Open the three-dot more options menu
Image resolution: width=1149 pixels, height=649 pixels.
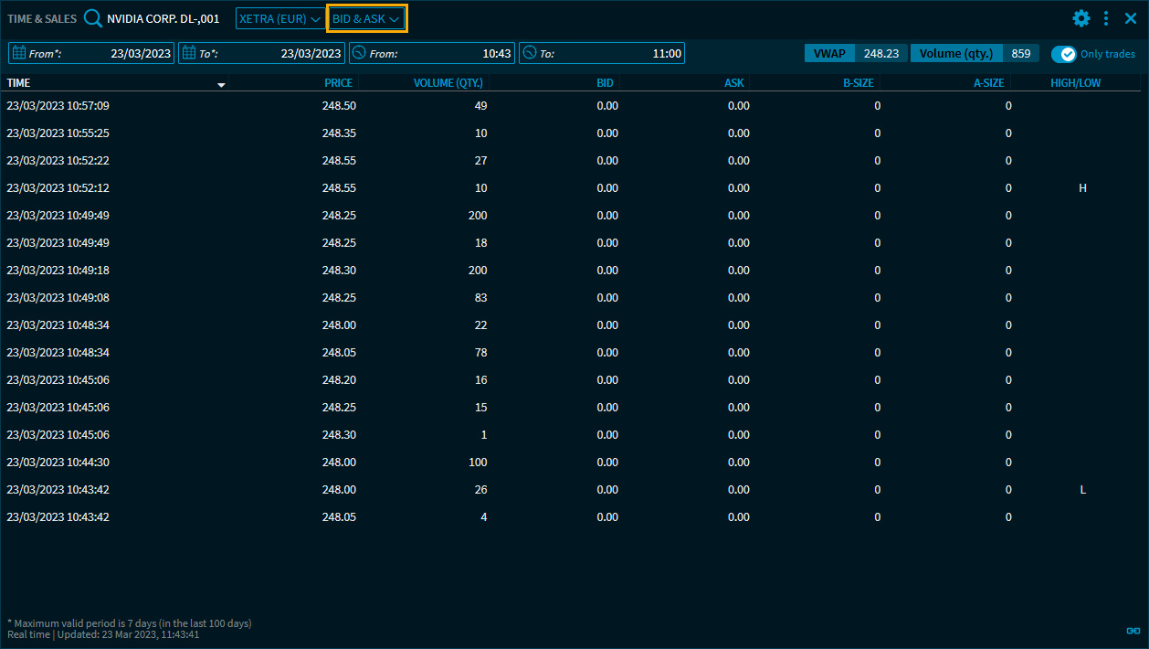[x=1106, y=18]
